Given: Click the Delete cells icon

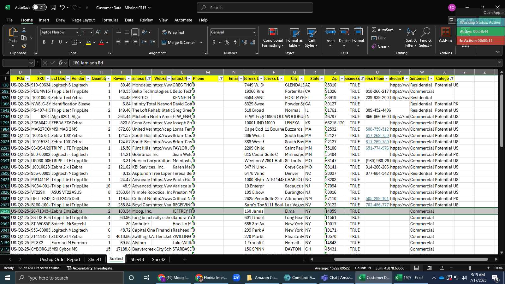Looking at the screenshot, I should click(x=344, y=32).
